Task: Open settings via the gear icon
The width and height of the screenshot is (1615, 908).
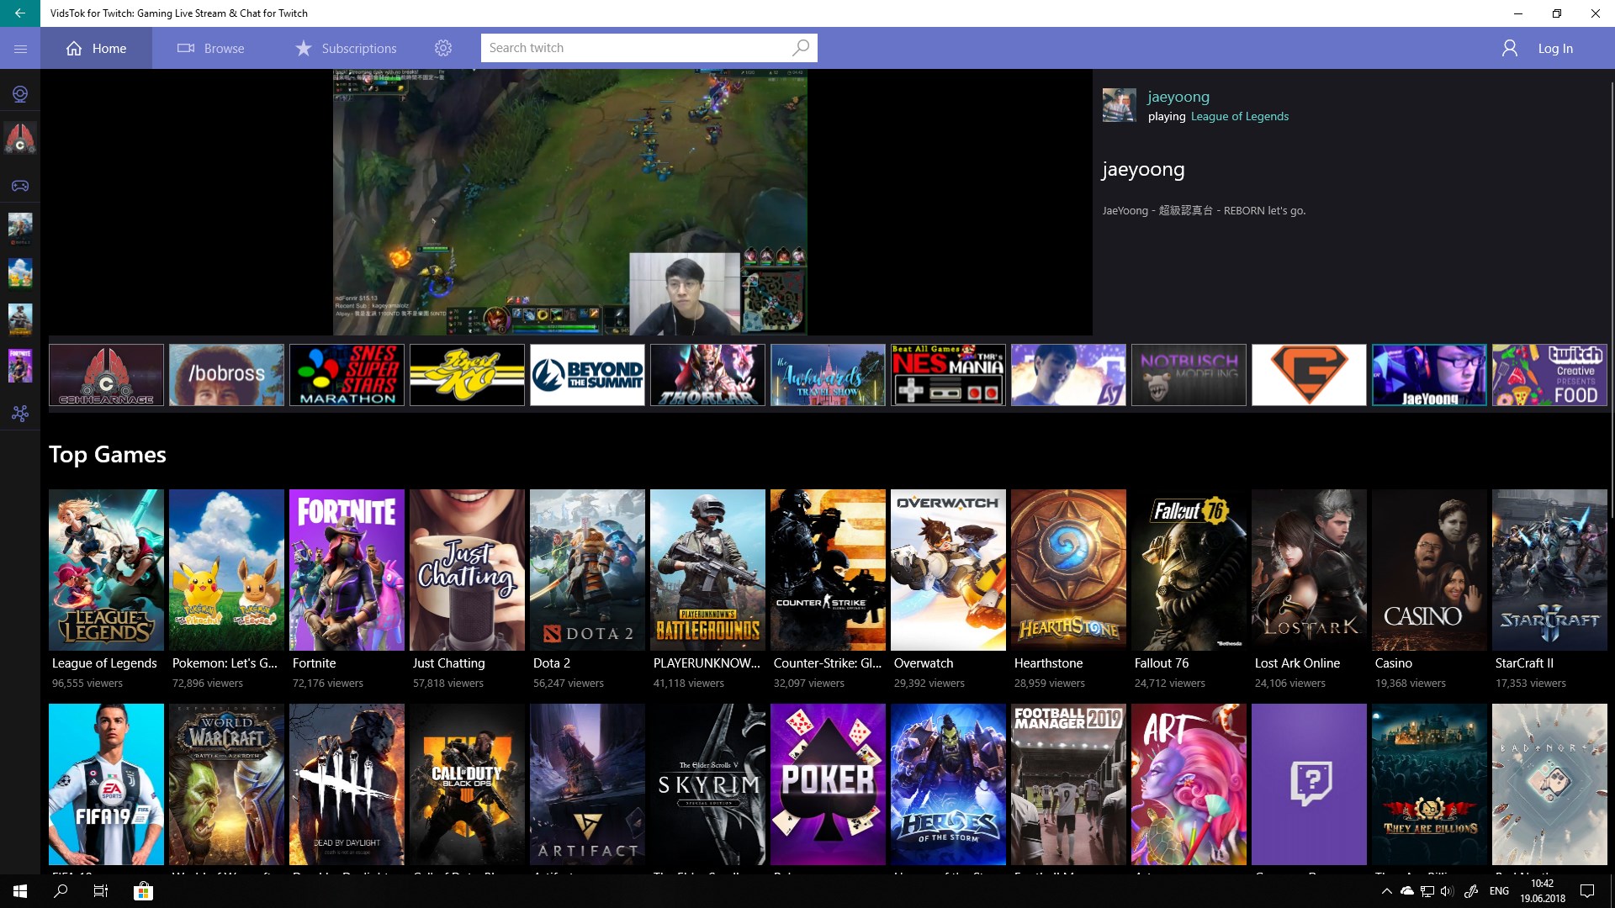Action: coord(443,48)
